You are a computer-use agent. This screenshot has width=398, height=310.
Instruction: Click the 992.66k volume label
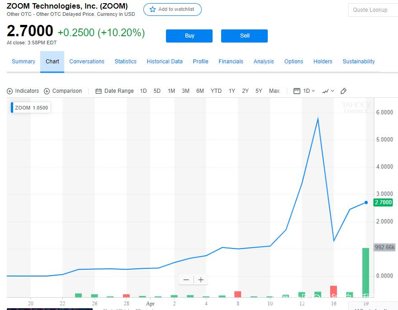[x=384, y=247]
